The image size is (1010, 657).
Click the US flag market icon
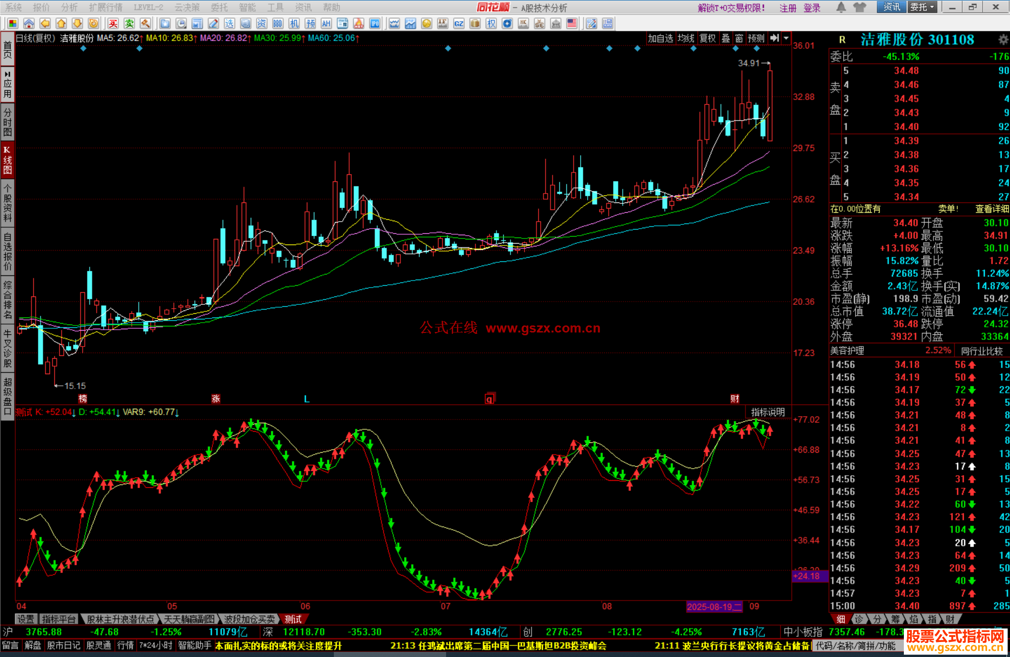point(571,24)
